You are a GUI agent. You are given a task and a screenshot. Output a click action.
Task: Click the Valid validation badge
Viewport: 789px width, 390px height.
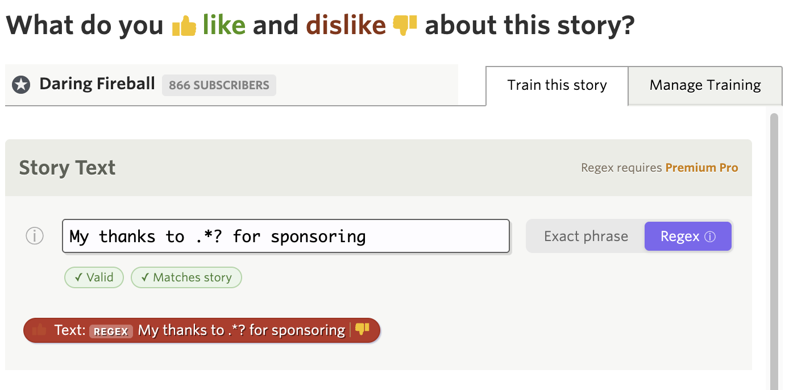(x=94, y=277)
